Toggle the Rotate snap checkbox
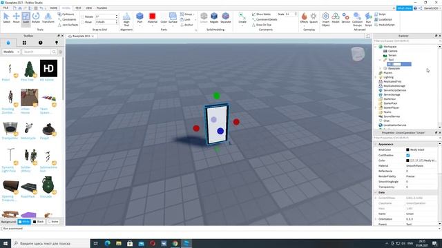Screen dimensions: 442x248 coord(83,17)
